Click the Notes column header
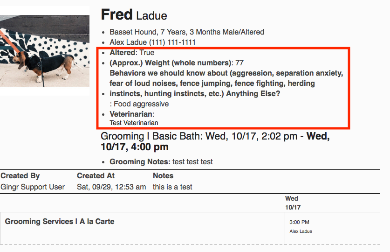The image size is (390, 252). tap(163, 176)
